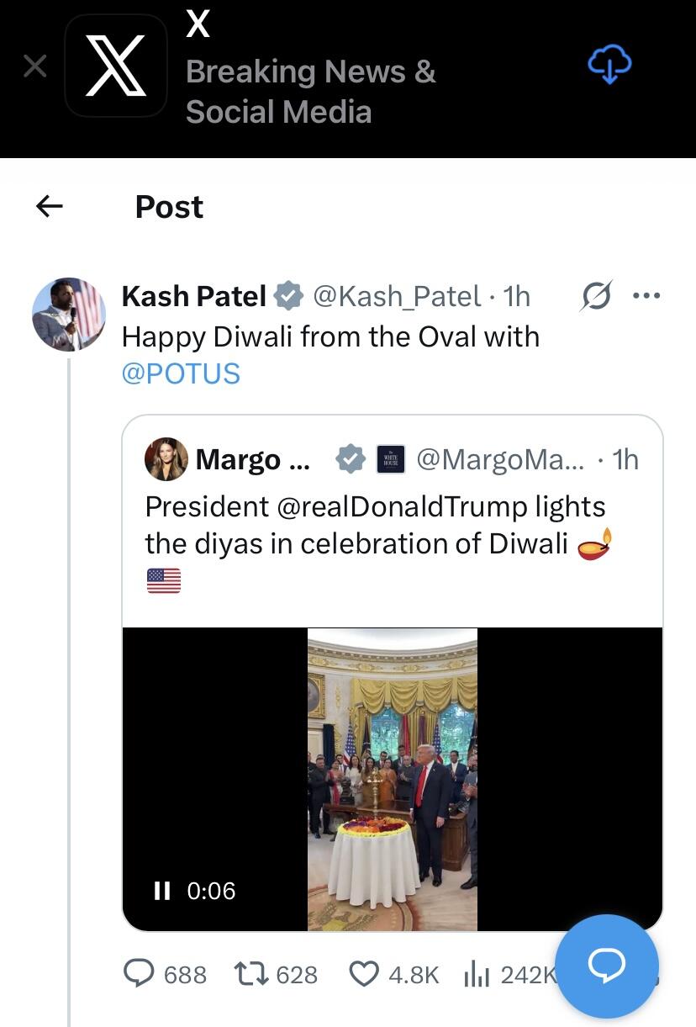Open the Oval Office video

point(393,779)
